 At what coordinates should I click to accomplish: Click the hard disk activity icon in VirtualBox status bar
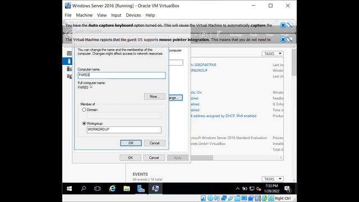coord(203,198)
